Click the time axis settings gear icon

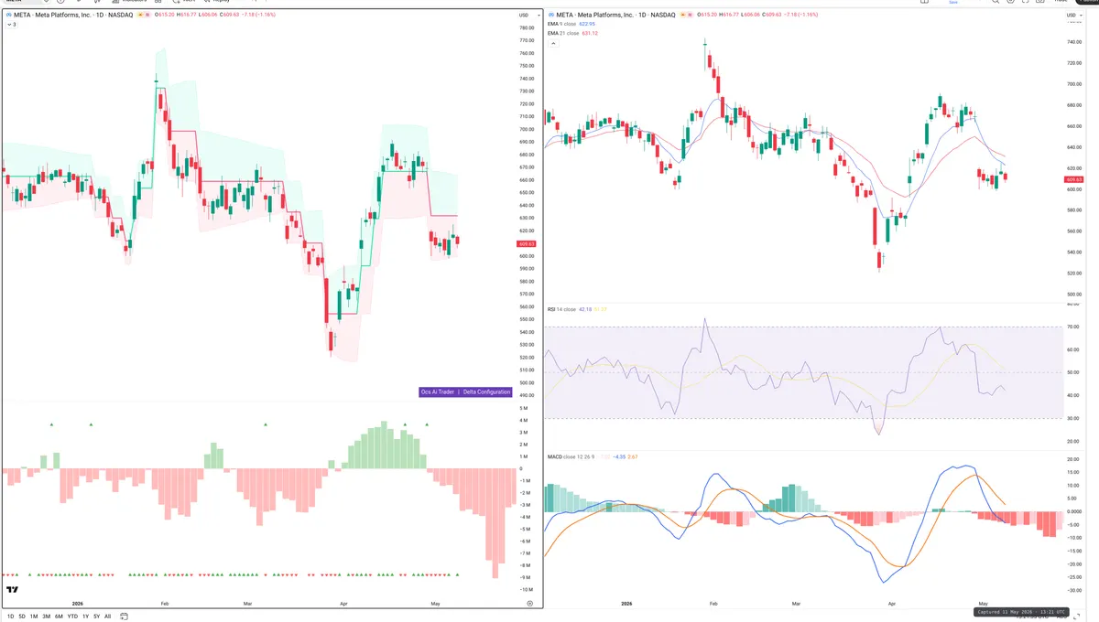(x=530, y=604)
